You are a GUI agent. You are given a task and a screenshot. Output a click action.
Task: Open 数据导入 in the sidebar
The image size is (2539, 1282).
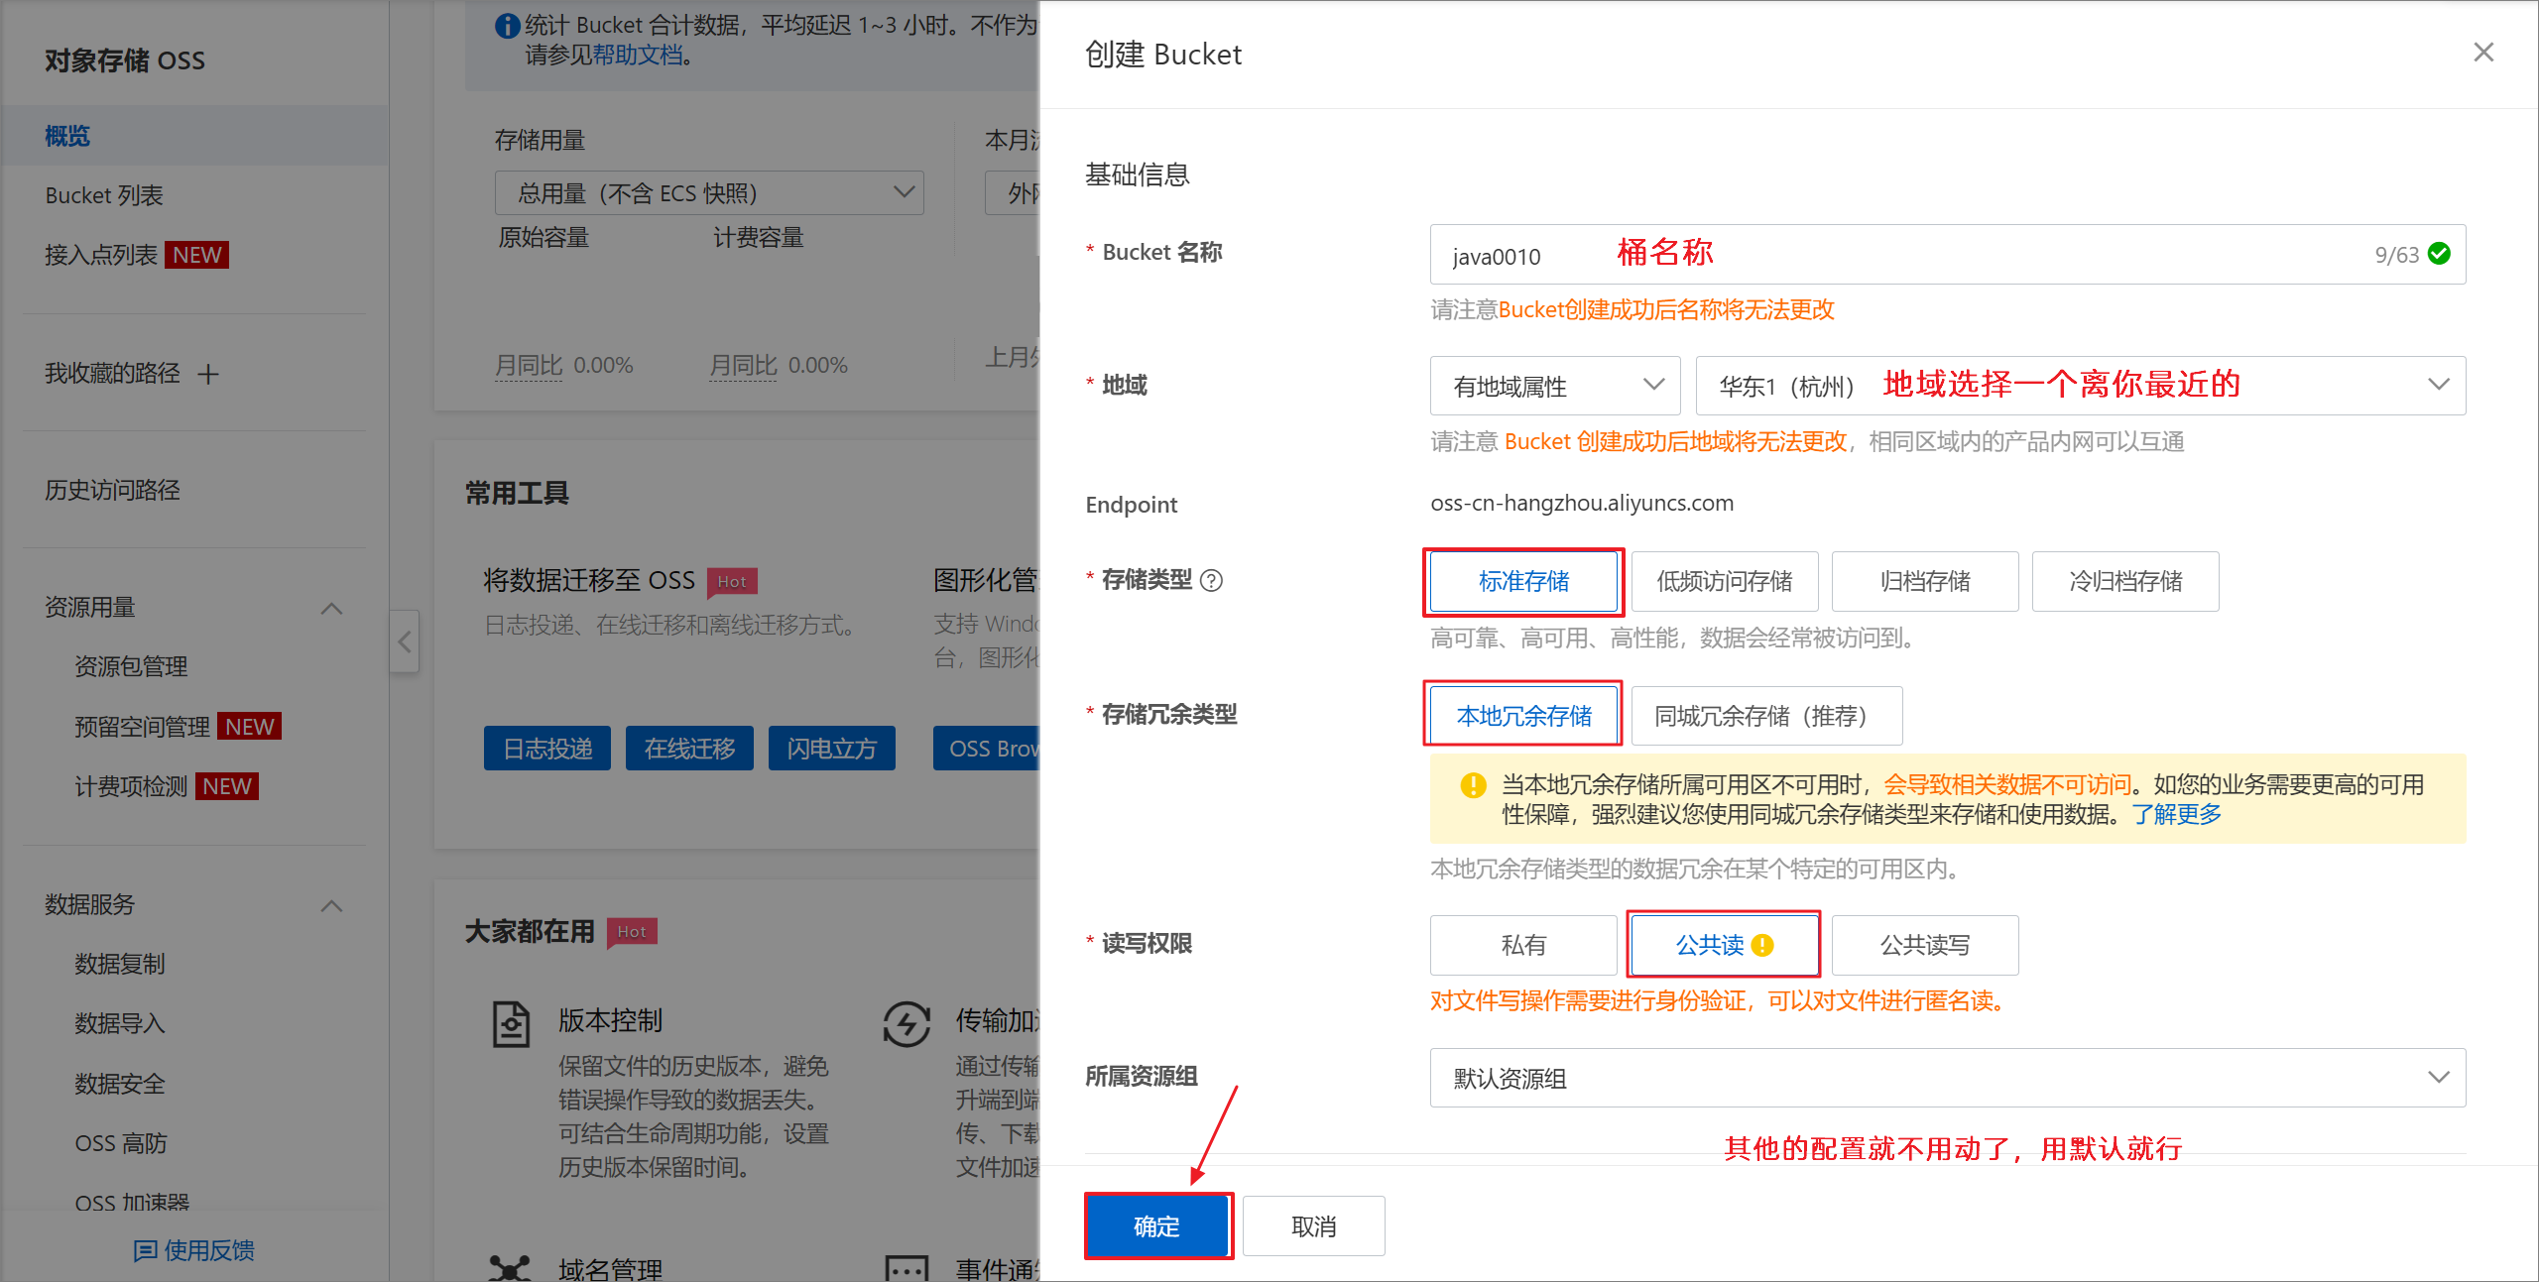tap(120, 1023)
